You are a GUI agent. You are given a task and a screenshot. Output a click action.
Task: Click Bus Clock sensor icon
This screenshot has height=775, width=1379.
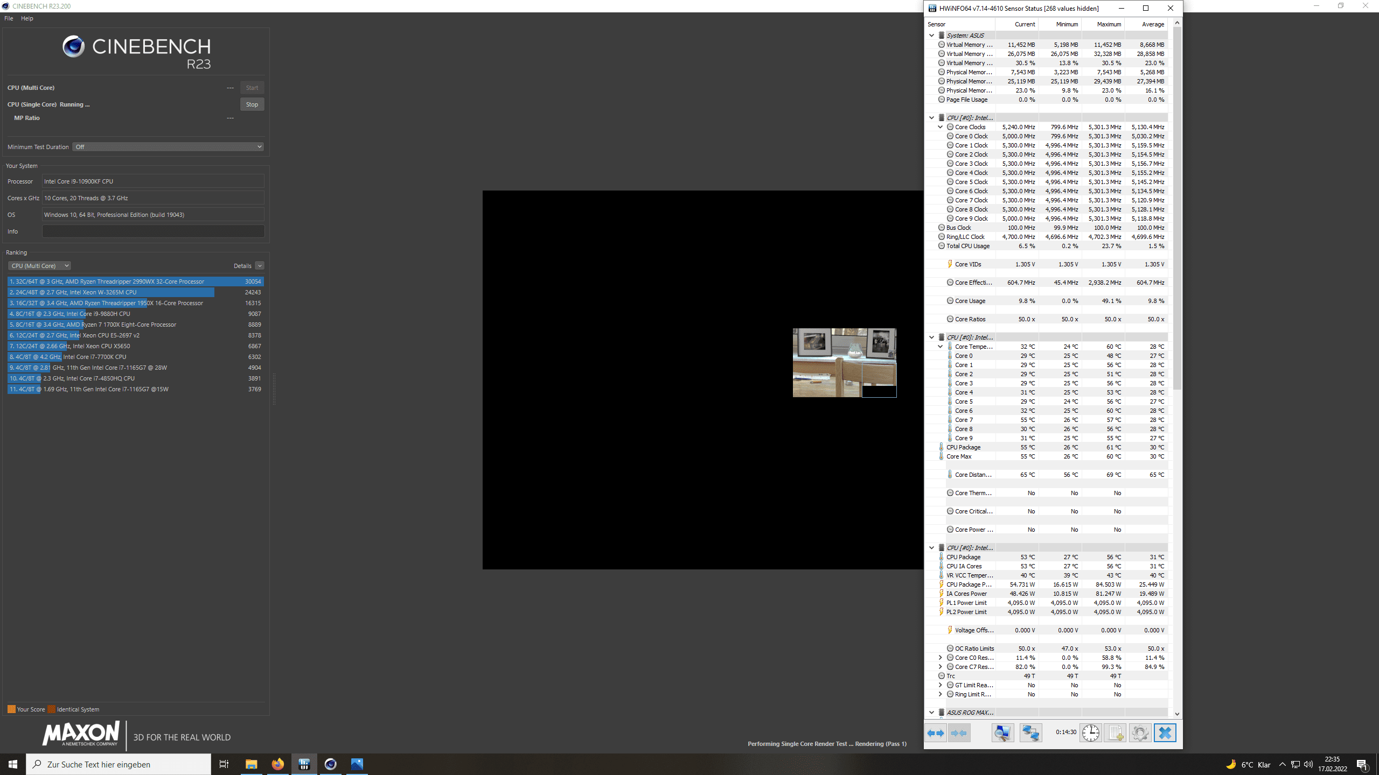click(x=941, y=228)
